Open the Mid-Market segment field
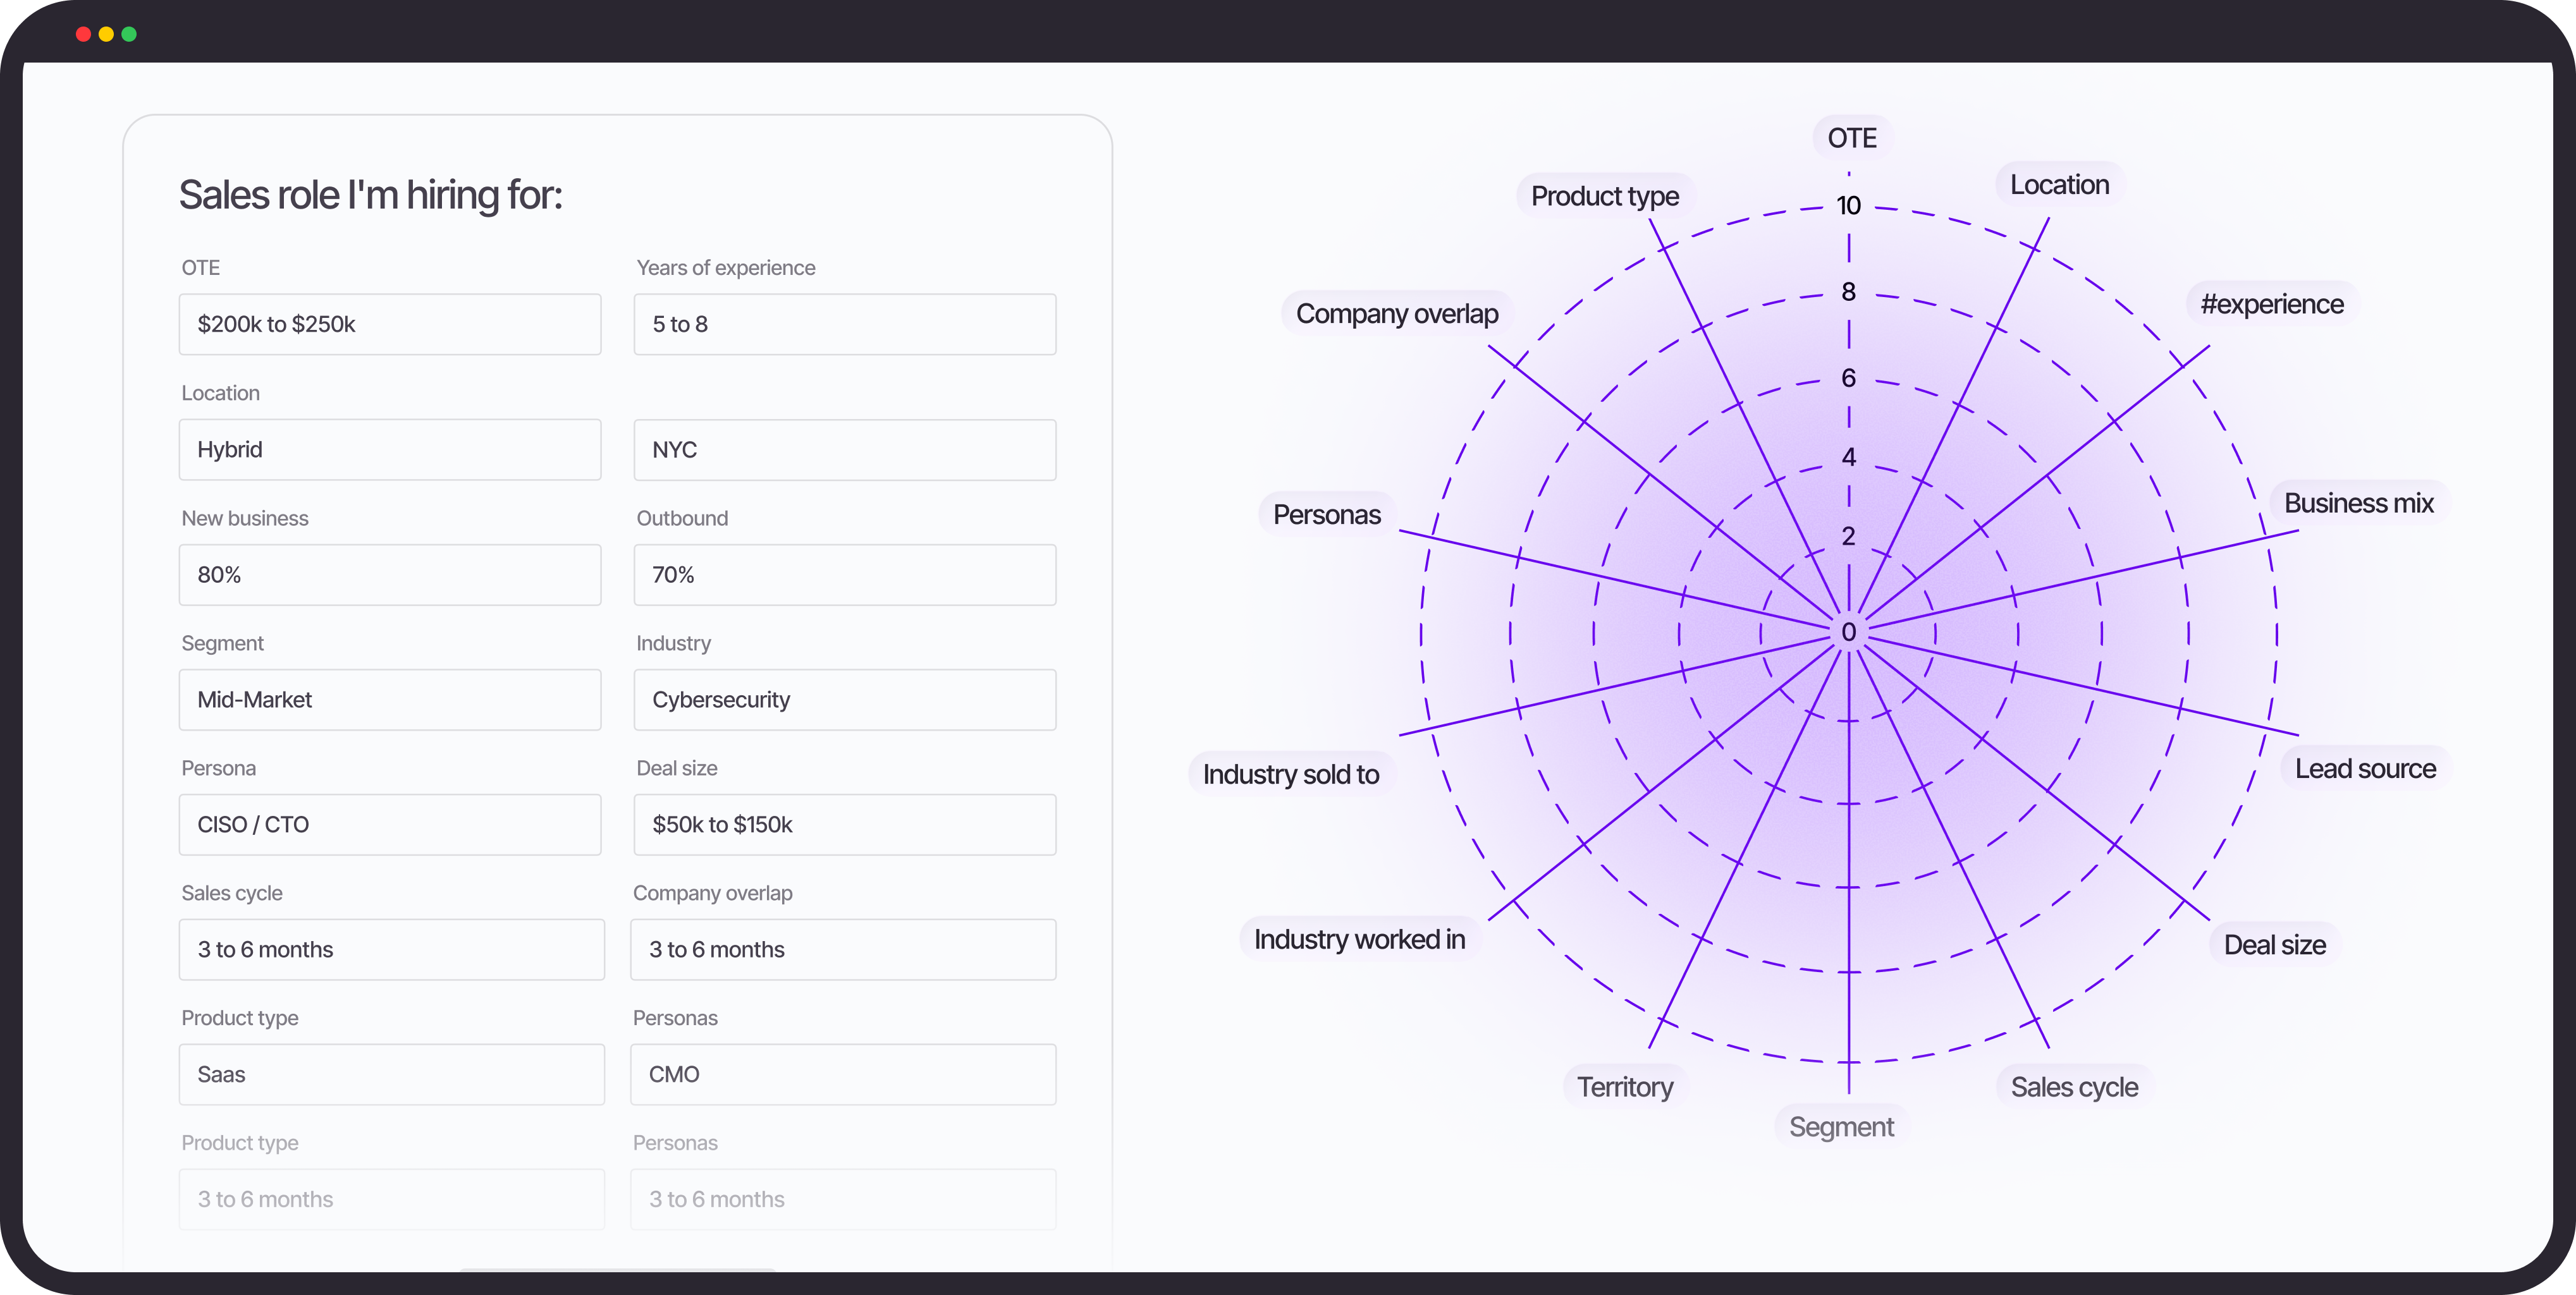Viewport: 2576px width, 1295px height. [389, 700]
